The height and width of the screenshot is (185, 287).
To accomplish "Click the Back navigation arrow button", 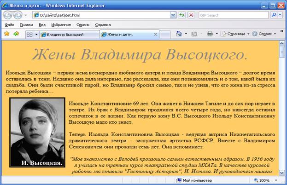I will pyautogui.click(x=8, y=15).
